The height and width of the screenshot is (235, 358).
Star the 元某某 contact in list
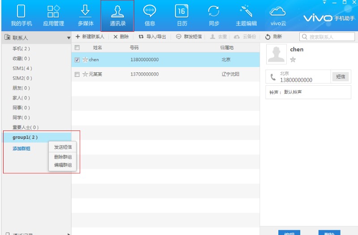[85, 74]
